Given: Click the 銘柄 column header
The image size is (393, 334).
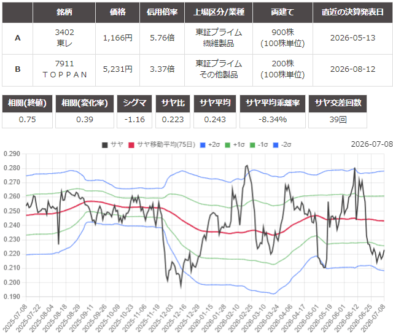Looking at the screenshot, I should (x=64, y=12).
